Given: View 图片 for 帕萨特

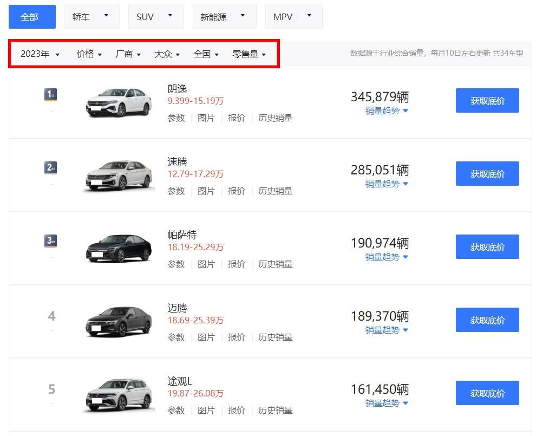Looking at the screenshot, I should click(206, 264).
